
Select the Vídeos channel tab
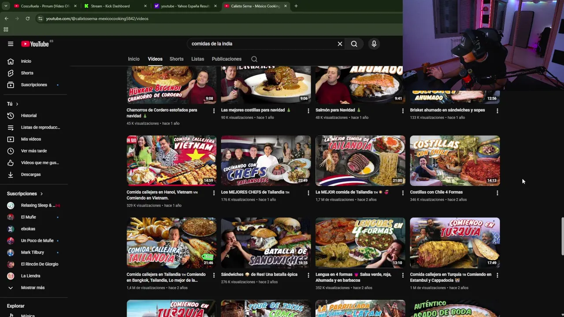[x=155, y=59]
